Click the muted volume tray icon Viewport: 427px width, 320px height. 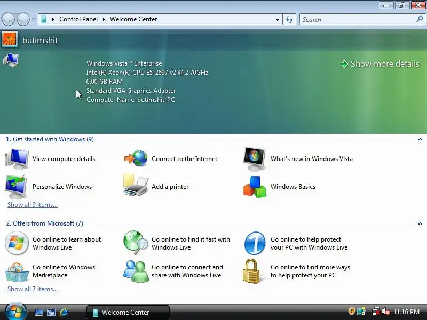(385, 311)
